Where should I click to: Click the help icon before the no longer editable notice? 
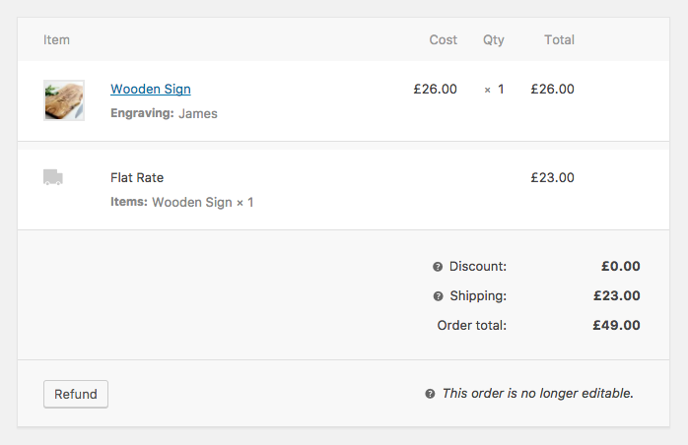point(430,394)
